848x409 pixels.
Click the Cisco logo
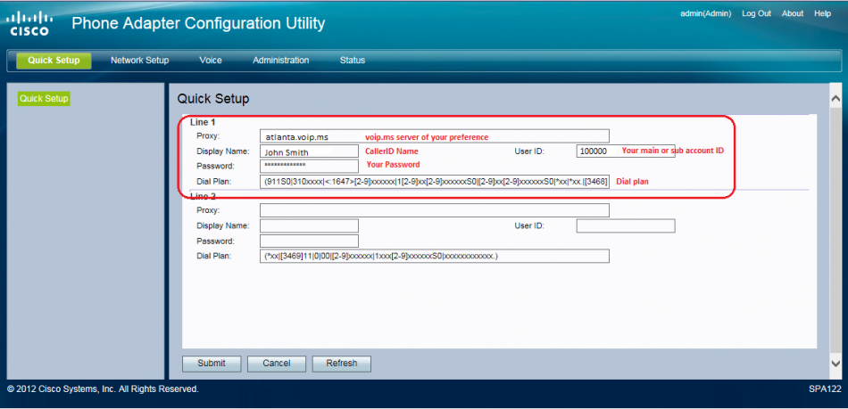coord(29,24)
